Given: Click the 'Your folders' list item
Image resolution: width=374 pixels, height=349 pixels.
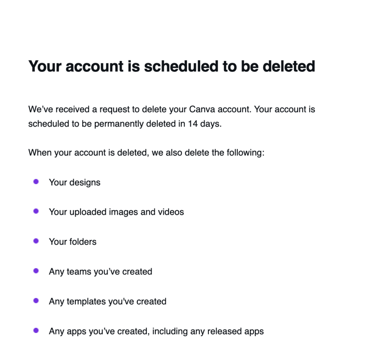Looking at the screenshot, I should 73,242.
